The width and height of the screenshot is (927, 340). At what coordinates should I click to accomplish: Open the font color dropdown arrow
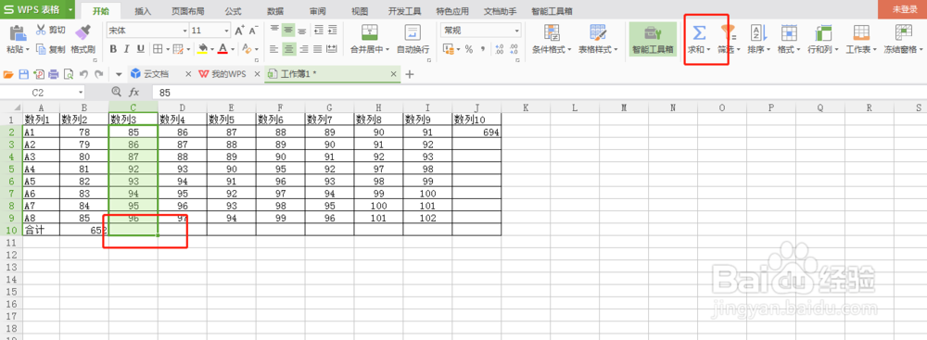click(x=233, y=50)
